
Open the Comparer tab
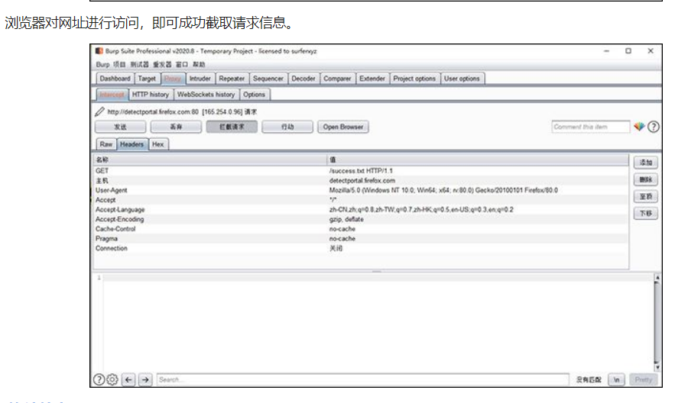[338, 79]
